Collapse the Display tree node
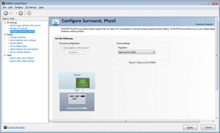 [5, 34]
